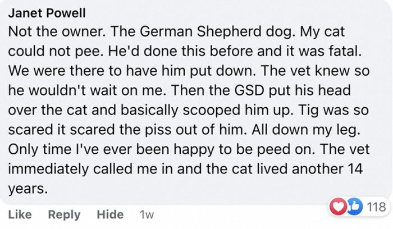Hide this comment
Viewport: 393px width, 229px height.
click(109, 214)
